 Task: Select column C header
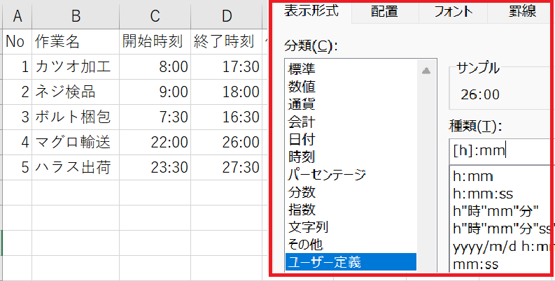(x=155, y=15)
